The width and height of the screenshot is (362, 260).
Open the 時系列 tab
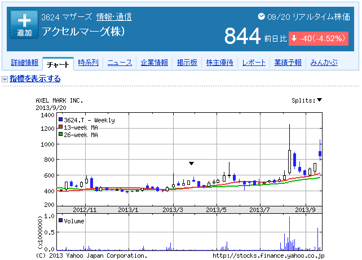pos(88,63)
